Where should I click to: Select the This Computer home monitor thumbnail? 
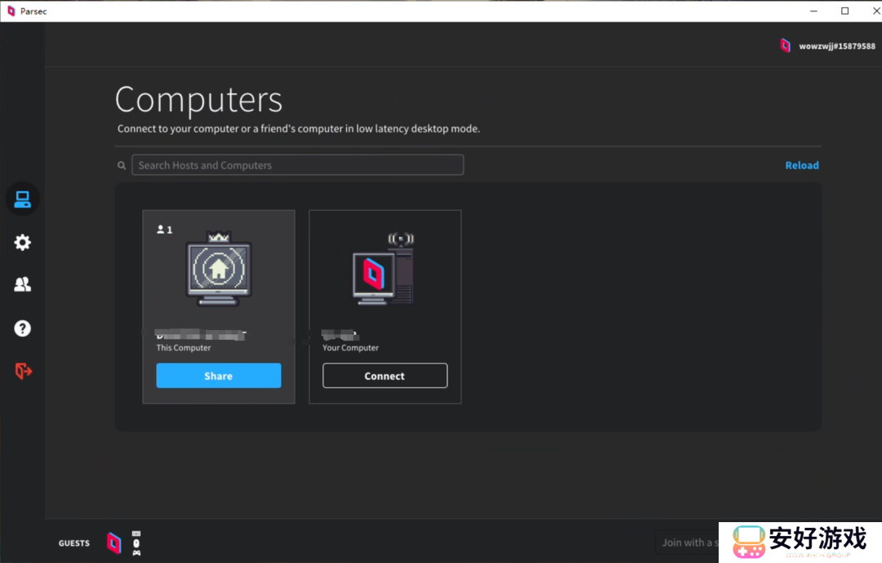(218, 269)
